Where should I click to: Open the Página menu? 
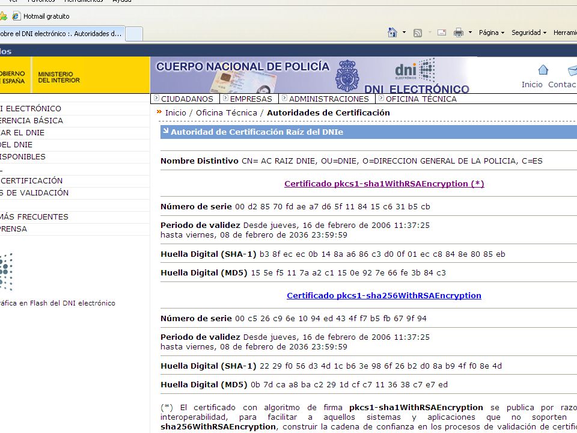pos(491,32)
